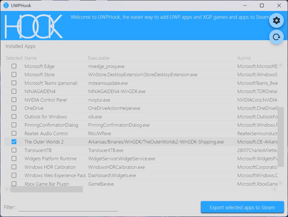Click Export selected apps to Steam
The width and height of the screenshot is (288, 217).
[242, 207]
